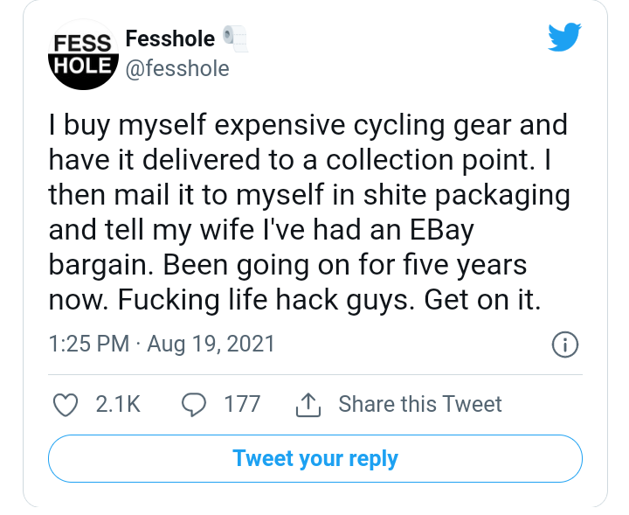Open the 1:25 PM timestamp
Image resolution: width=629 pixels, height=515 pixels.
[88, 344]
